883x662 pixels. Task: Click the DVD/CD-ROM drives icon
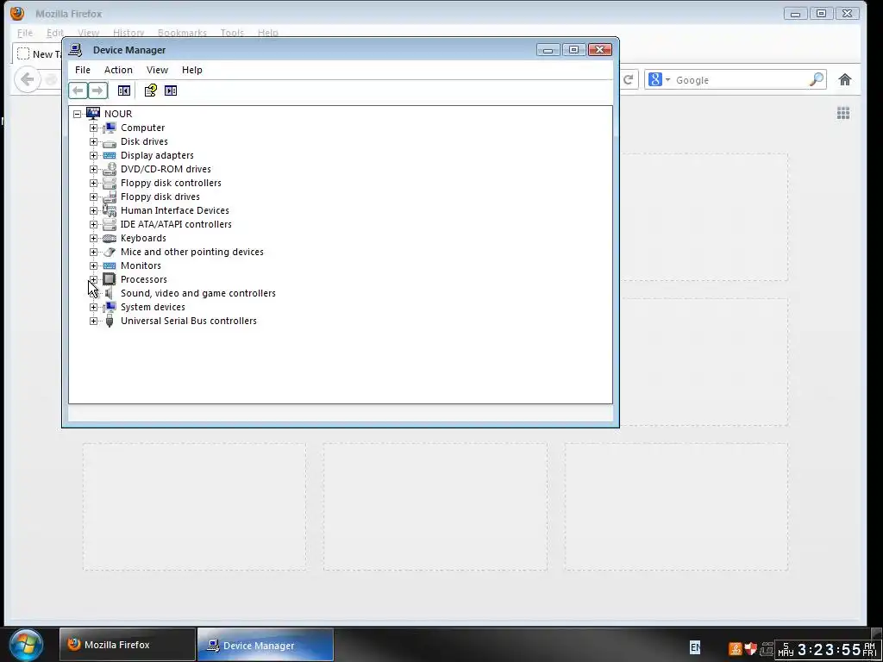coord(110,169)
